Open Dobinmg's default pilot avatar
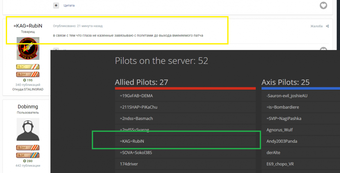This screenshot has height=173, width=340. point(28,129)
